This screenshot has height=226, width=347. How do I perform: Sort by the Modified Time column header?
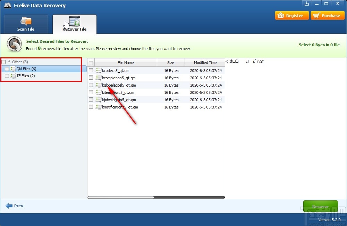point(205,63)
